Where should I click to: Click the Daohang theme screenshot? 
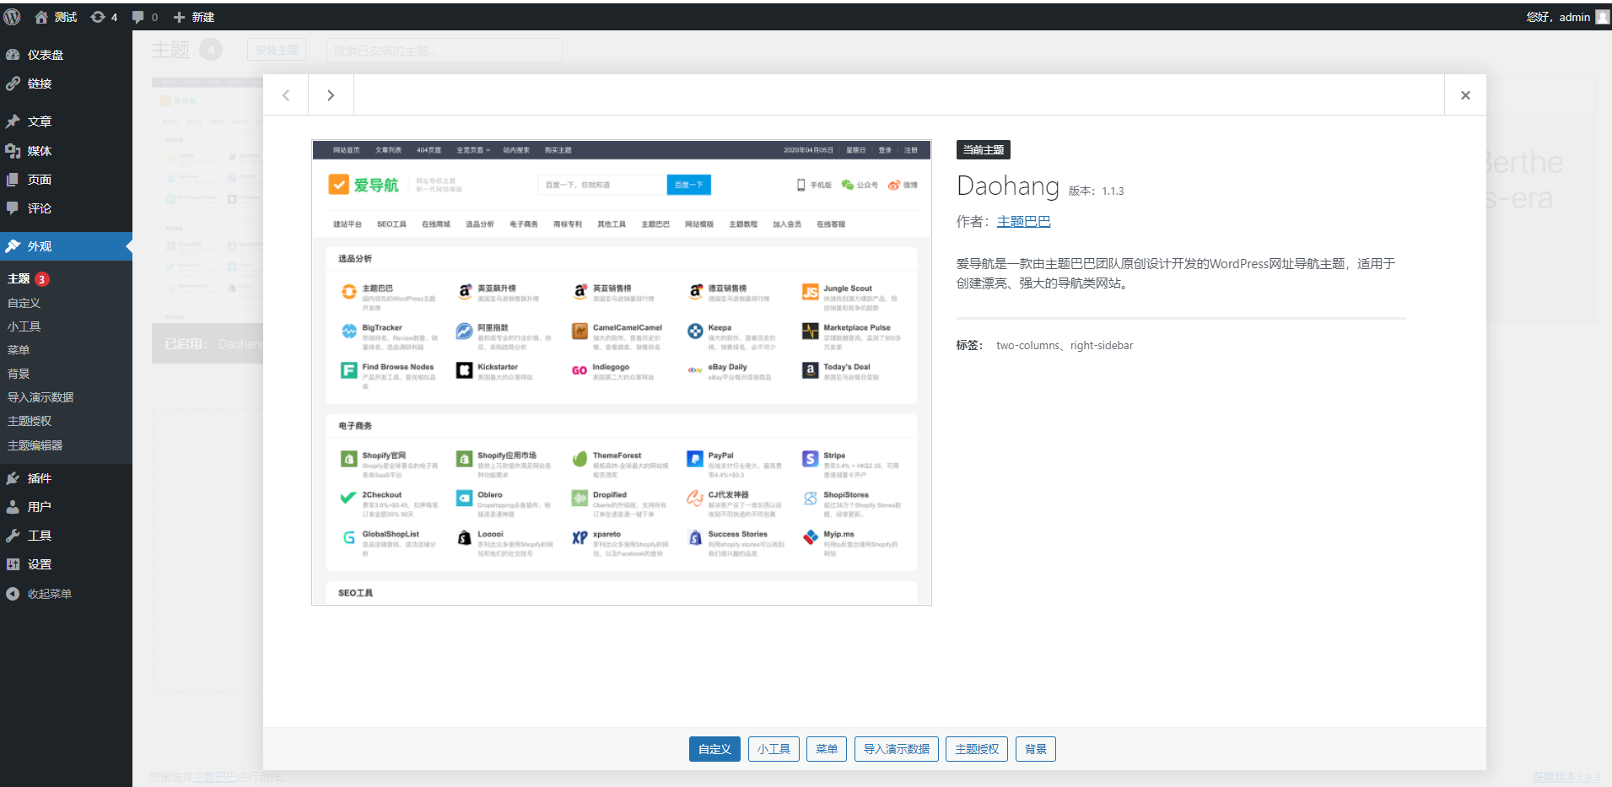622,373
